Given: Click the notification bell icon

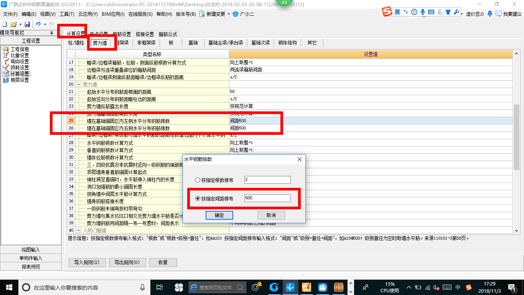Looking at the screenshot, I should point(490,14).
